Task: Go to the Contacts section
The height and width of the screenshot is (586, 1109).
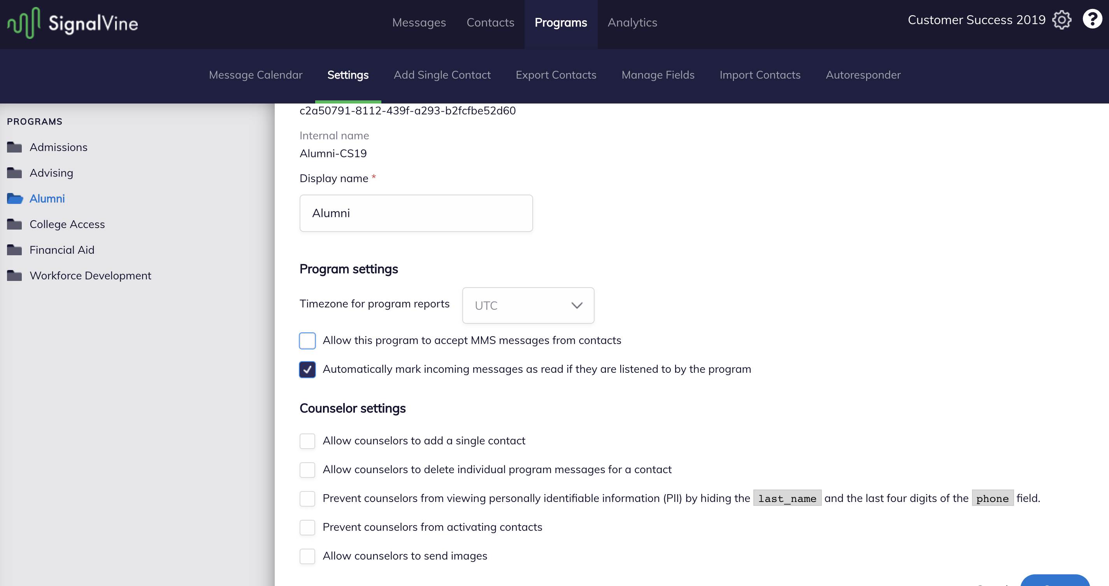Action: pyautogui.click(x=490, y=23)
